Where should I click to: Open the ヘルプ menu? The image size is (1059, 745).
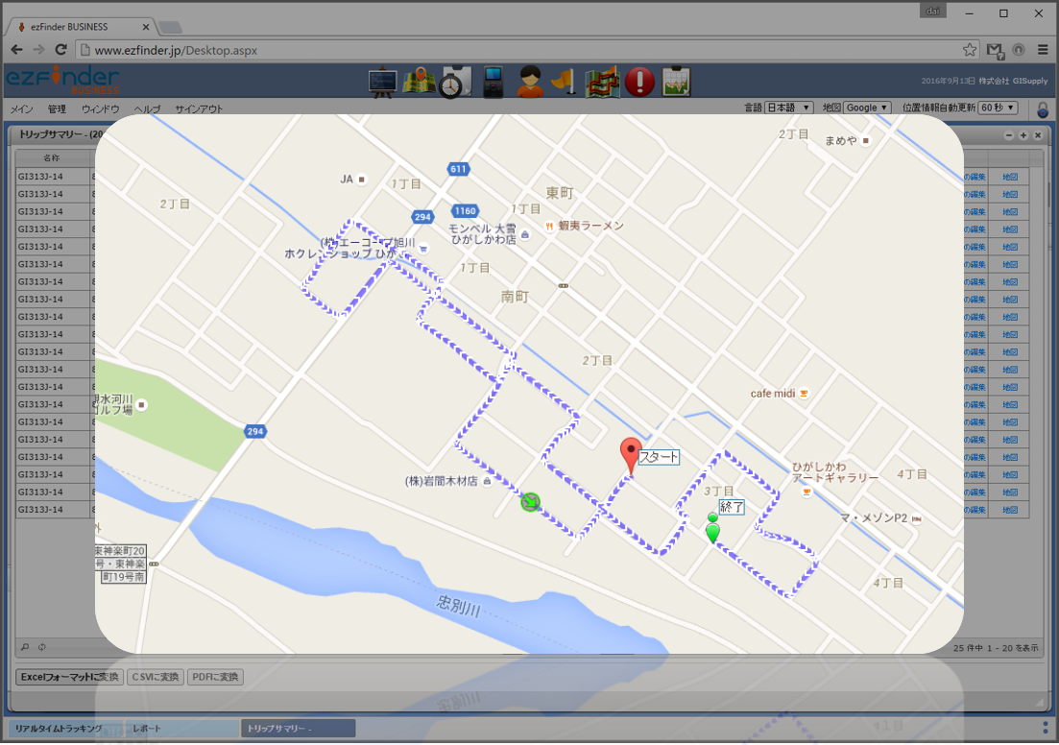tap(147, 108)
